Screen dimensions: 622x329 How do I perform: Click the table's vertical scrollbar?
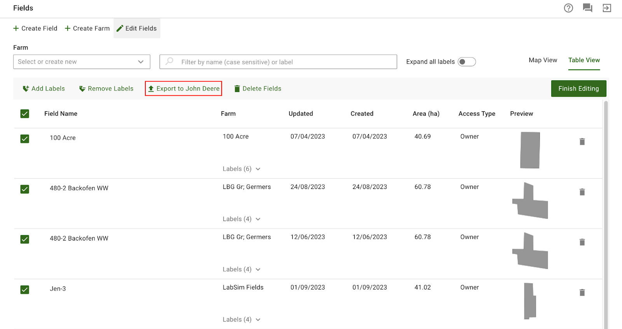(x=606, y=213)
